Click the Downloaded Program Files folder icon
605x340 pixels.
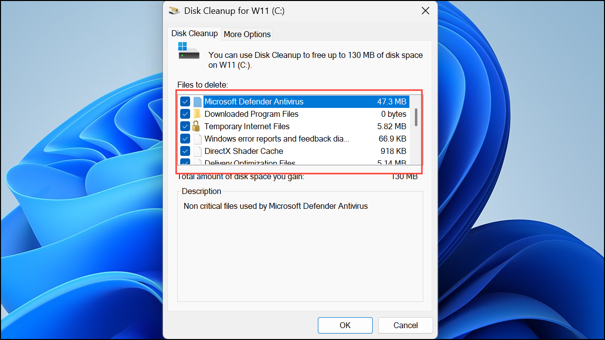(x=197, y=114)
